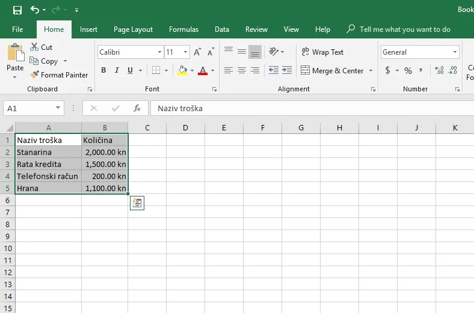474x313 pixels.
Task: Click Merge & Center button
Action: coord(333,71)
